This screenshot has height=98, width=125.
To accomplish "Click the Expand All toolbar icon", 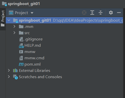I will click(x=92, y=13).
